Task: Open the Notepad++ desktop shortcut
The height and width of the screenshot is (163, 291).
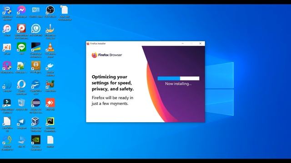Action: click(21, 67)
